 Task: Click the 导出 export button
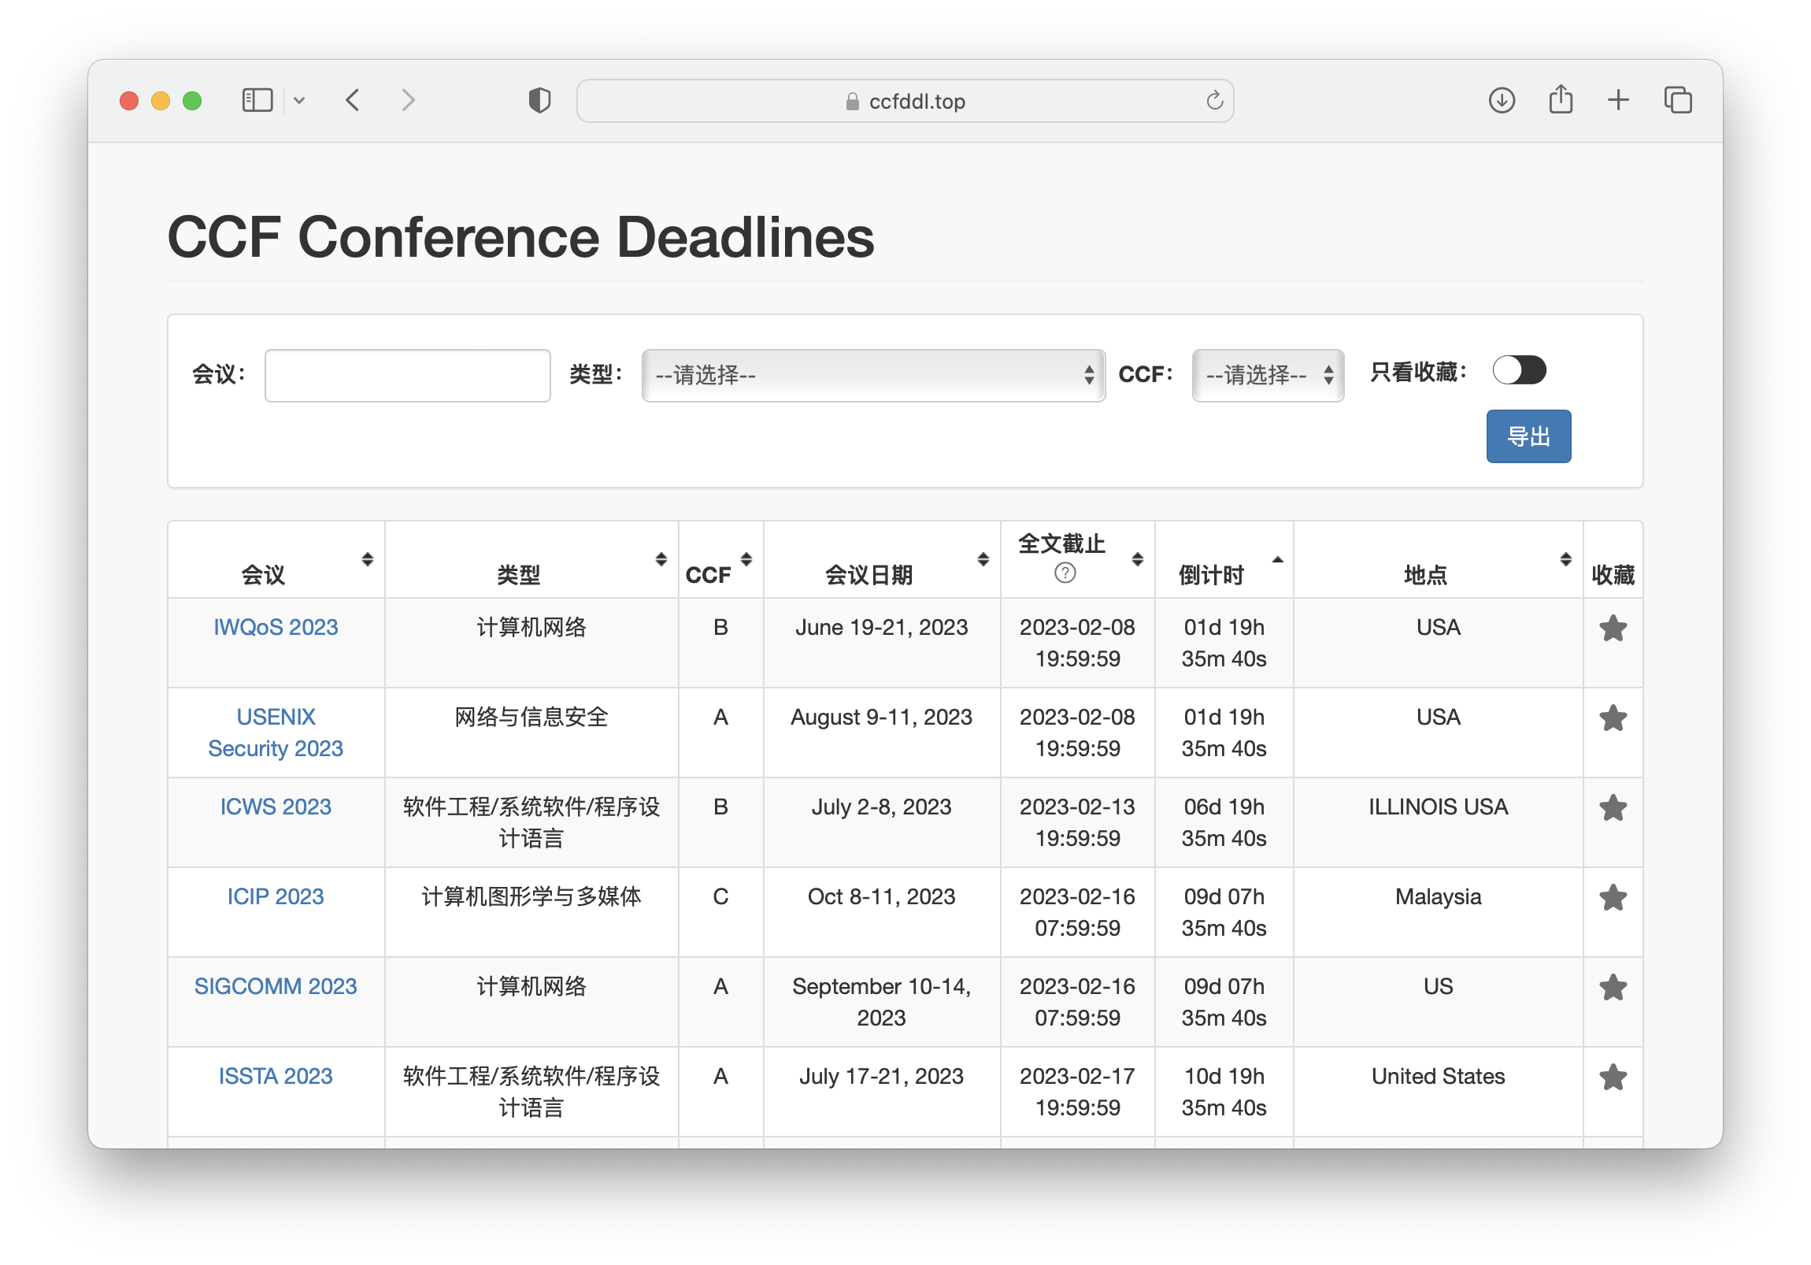[1528, 436]
